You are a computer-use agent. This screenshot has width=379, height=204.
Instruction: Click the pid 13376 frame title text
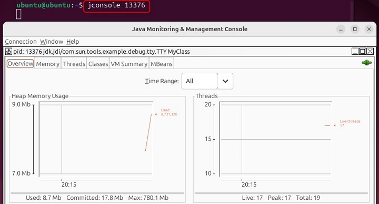[x=102, y=52]
